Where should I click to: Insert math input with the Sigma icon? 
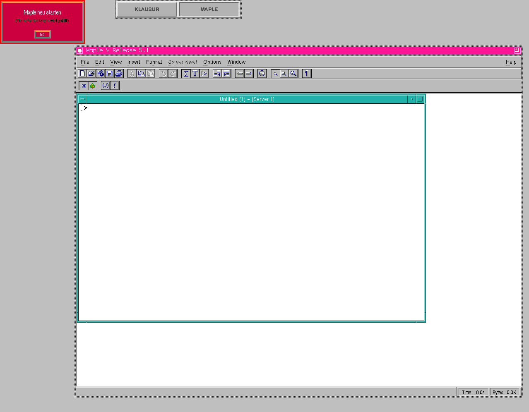[x=186, y=74]
